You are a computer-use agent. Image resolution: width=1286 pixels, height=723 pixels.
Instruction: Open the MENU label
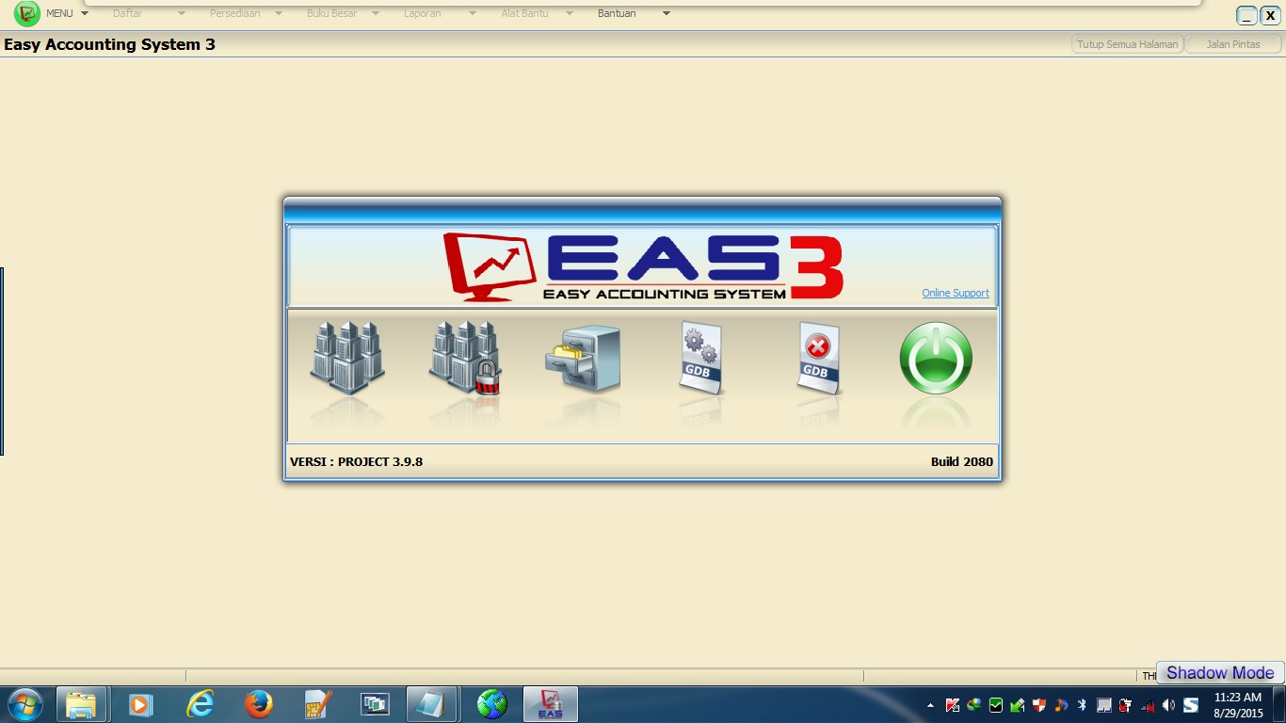59,13
